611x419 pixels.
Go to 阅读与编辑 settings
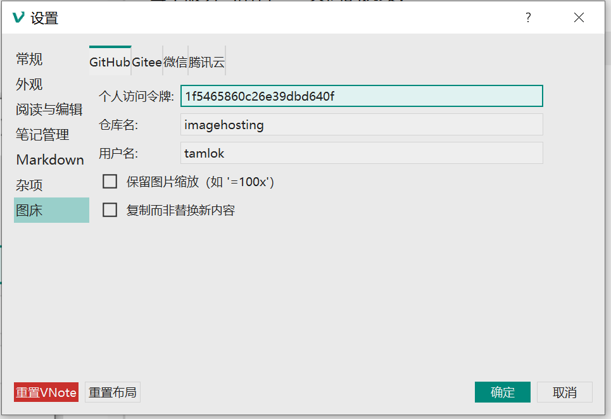pyautogui.click(x=51, y=109)
